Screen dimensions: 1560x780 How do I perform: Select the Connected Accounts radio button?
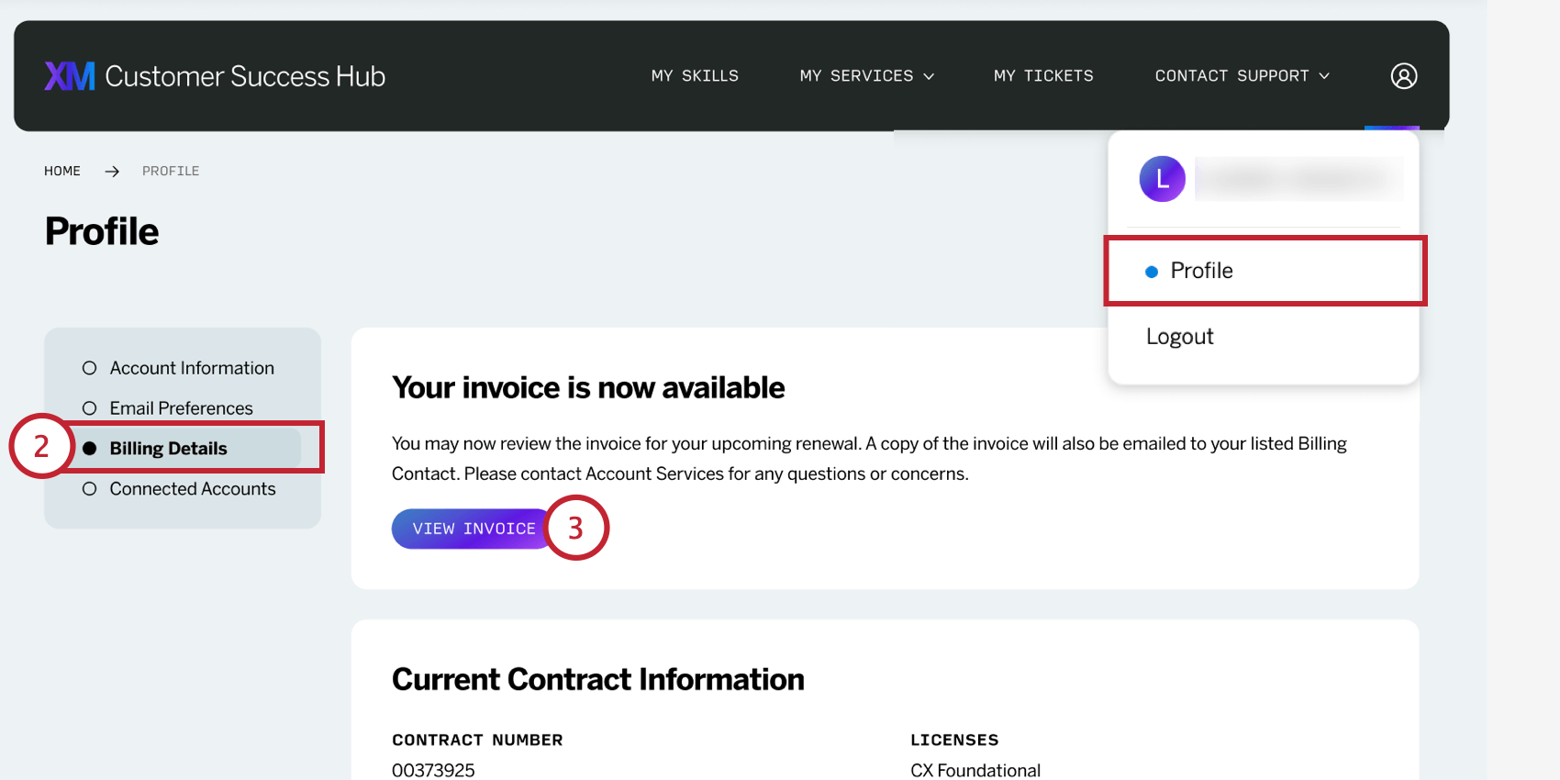[x=89, y=488]
